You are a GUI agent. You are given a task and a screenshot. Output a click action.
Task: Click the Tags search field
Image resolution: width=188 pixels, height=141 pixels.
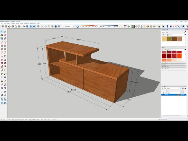tap(173, 89)
